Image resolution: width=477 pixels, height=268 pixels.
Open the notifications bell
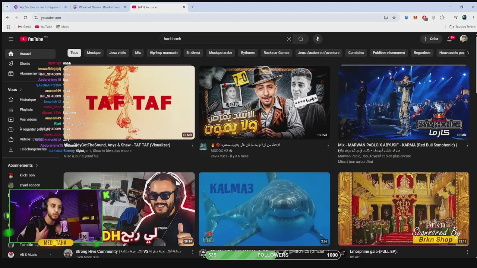450,39
